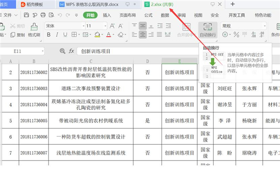Decrease font size with small A icon

tap(120, 26)
